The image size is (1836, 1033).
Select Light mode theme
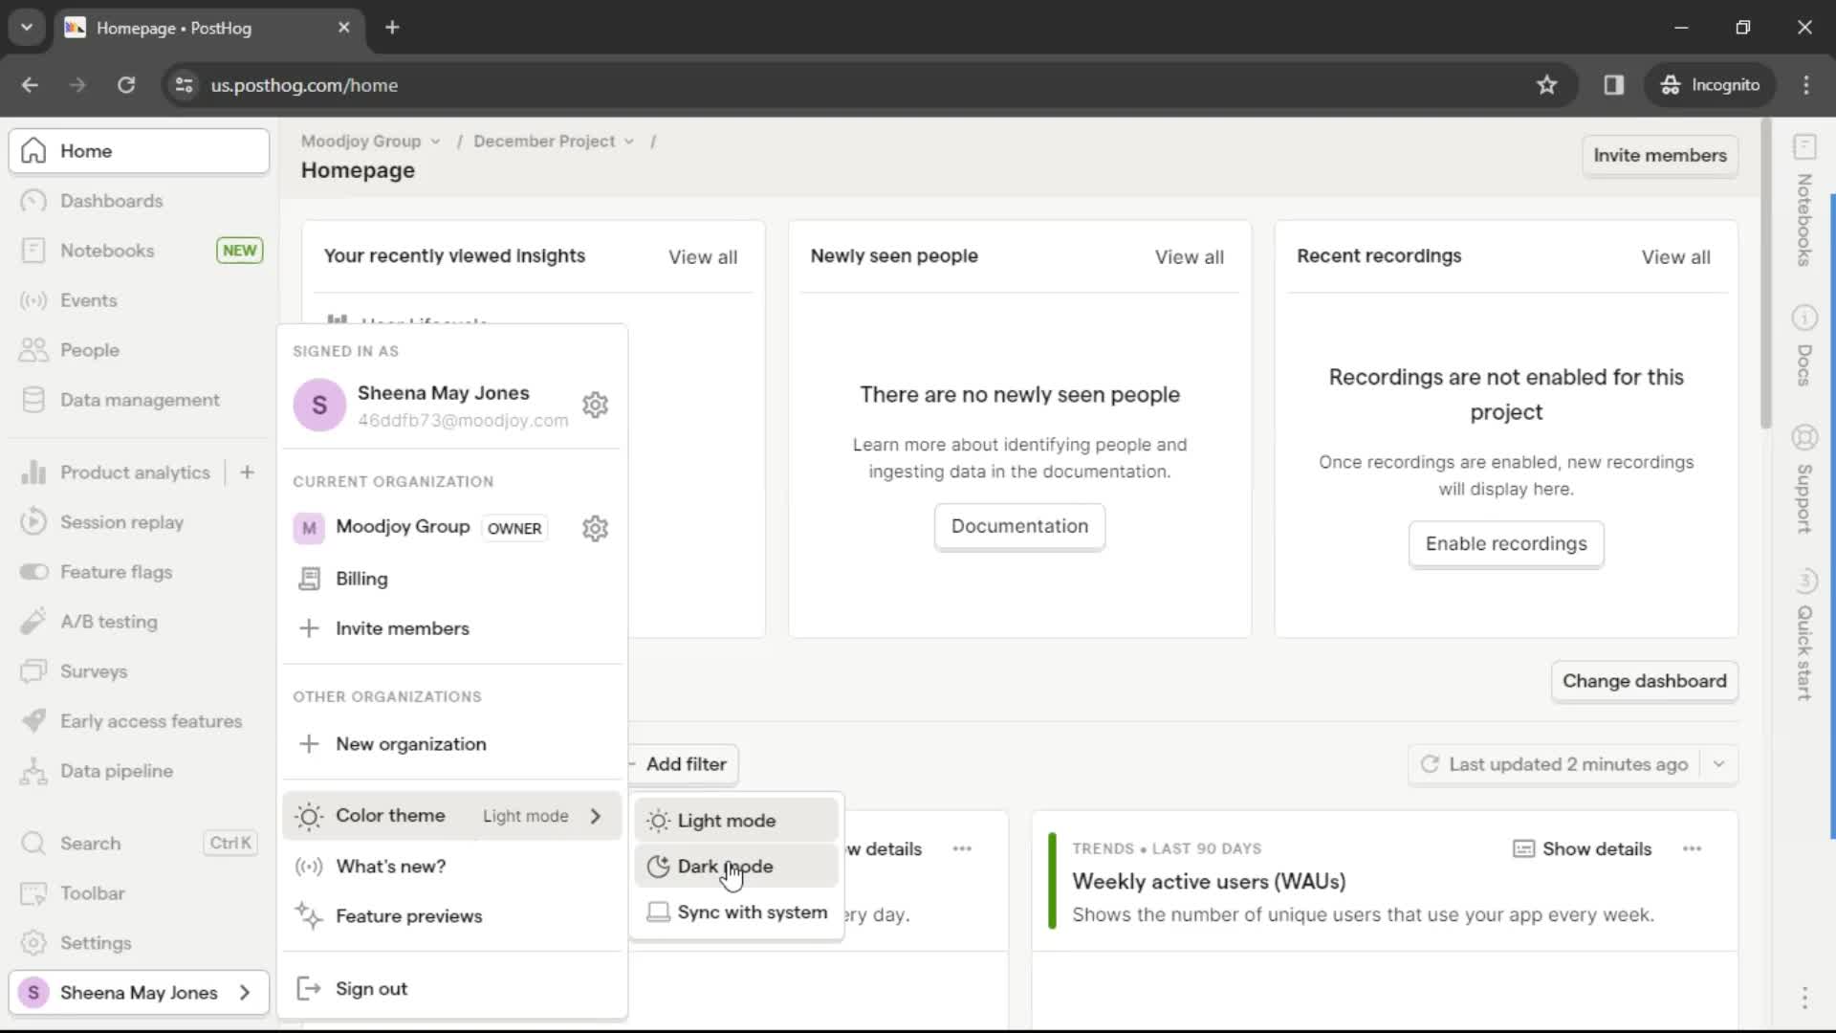[x=736, y=821]
